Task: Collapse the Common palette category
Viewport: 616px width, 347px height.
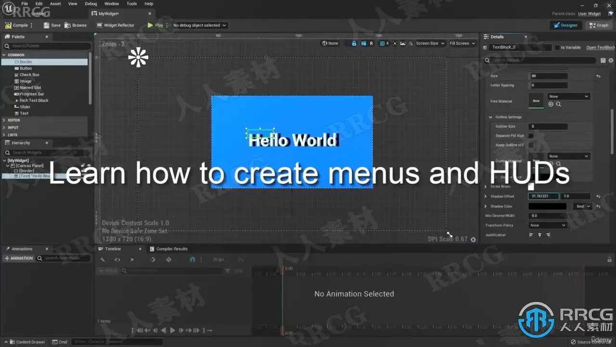Action: pos(4,55)
